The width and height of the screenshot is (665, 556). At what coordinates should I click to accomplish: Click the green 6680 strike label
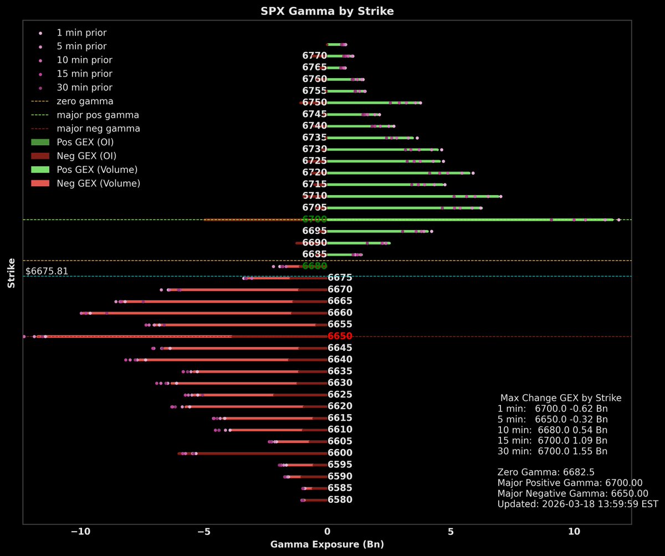(315, 267)
